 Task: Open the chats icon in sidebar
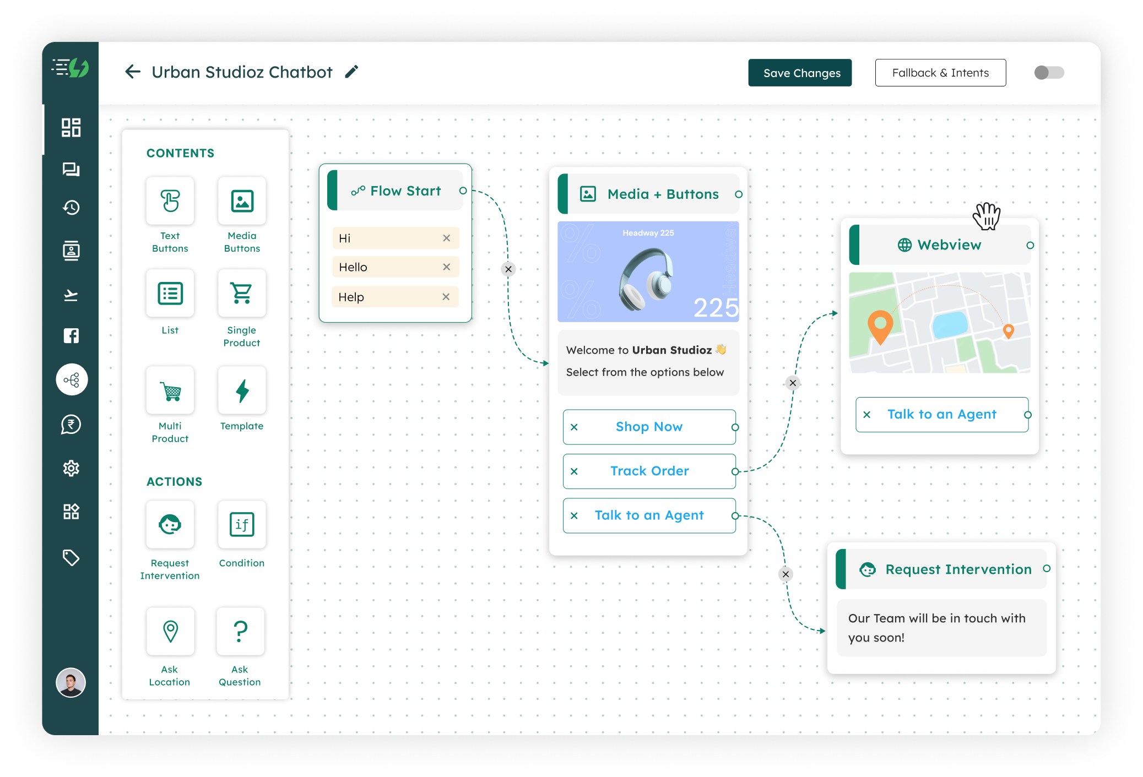pyautogui.click(x=71, y=169)
